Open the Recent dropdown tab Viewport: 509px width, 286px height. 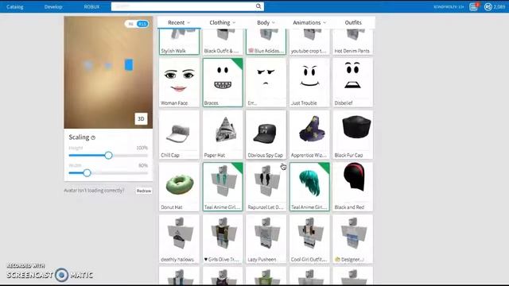pyautogui.click(x=179, y=23)
